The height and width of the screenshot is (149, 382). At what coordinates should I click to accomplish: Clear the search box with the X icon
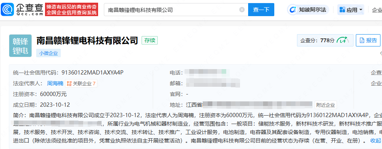tap(242, 10)
